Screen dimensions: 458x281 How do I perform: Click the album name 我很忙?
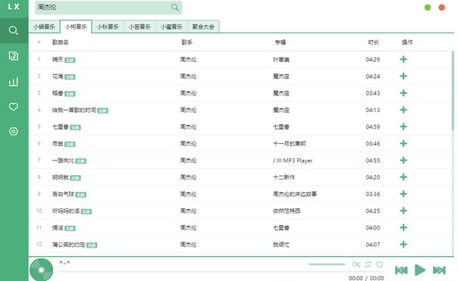[281, 245]
